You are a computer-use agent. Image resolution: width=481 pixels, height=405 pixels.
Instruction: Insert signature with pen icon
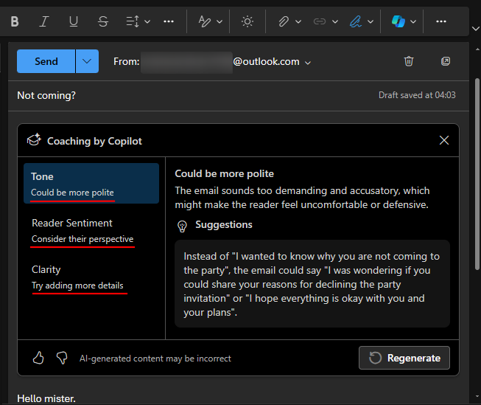pyautogui.click(x=356, y=21)
